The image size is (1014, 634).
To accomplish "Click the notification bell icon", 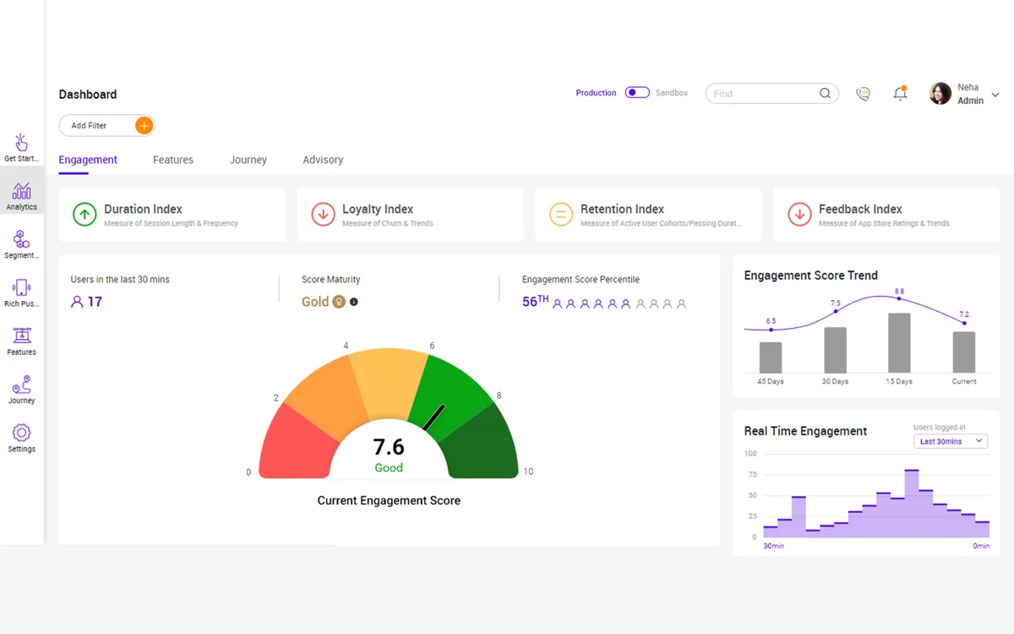I will point(901,93).
